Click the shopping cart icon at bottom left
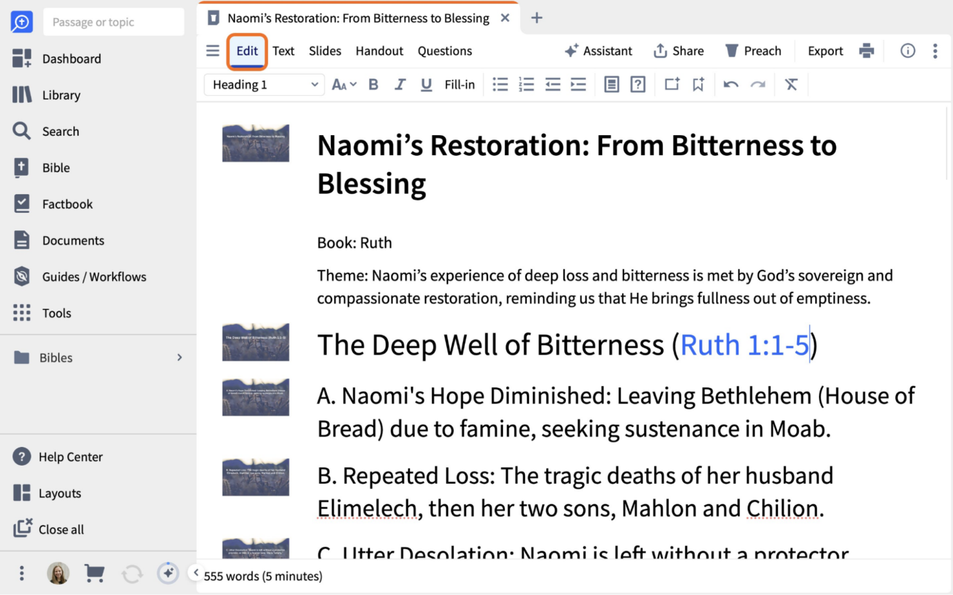This screenshot has width=953, height=595. (95, 572)
